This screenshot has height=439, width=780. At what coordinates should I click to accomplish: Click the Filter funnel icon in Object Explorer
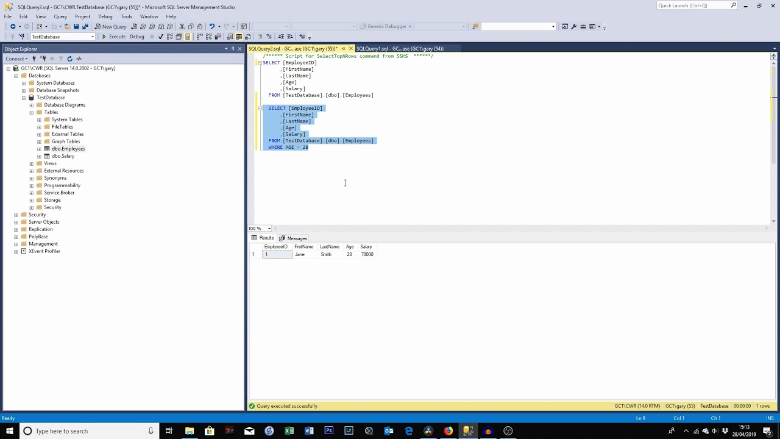60,59
